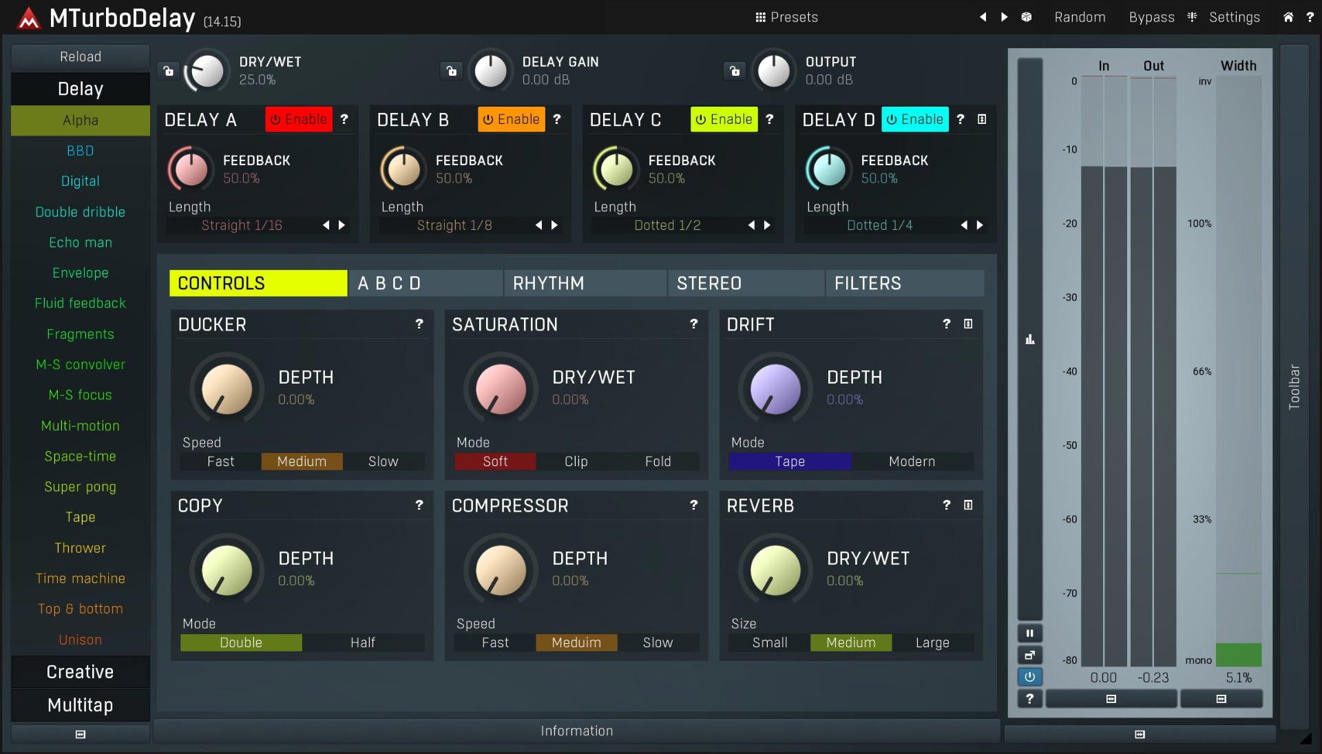The width and height of the screenshot is (1322, 754).
Task: Click the Reload button
Action: coord(81,57)
